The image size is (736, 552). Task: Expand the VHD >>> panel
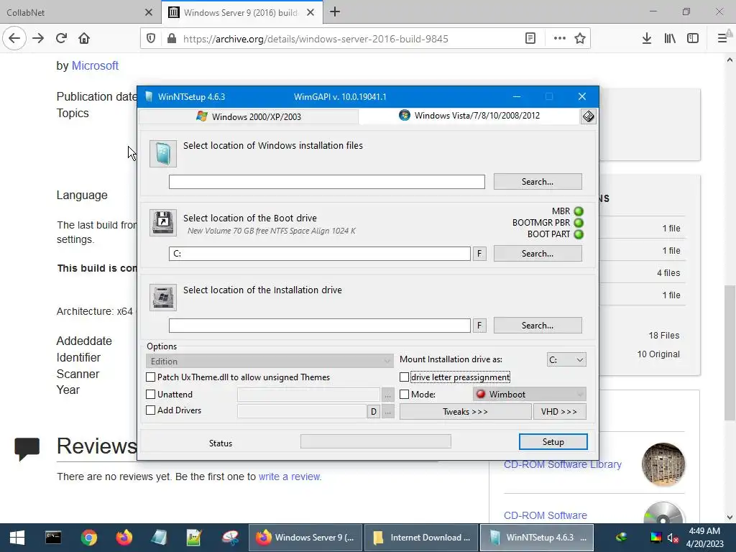(x=559, y=412)
